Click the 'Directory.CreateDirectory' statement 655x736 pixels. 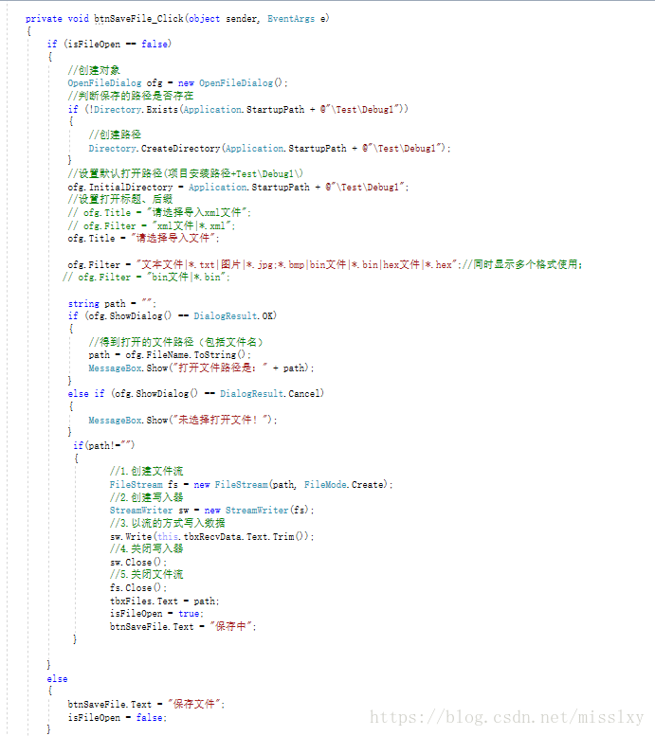269,148
